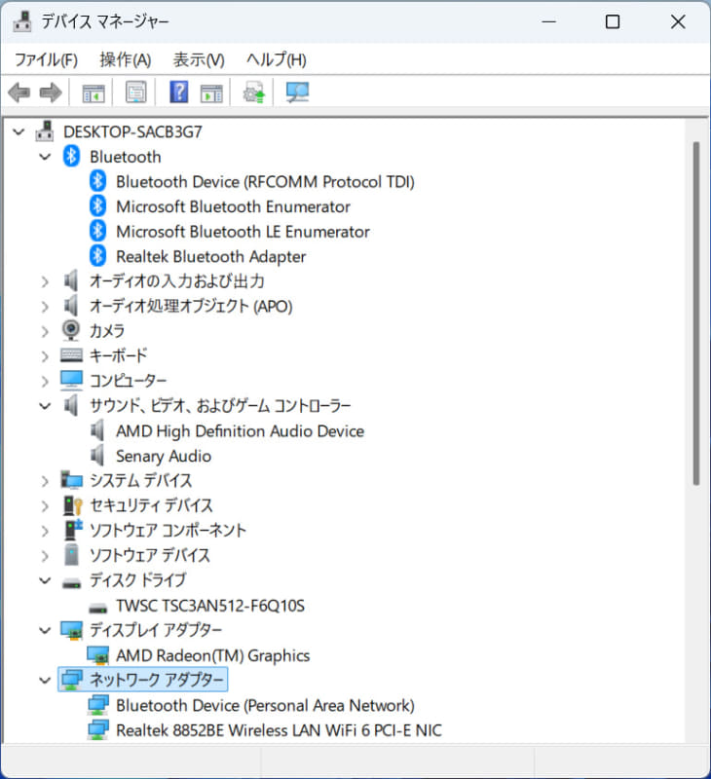This screenshot has width=711, height=779.
Task: Click the speaker icon for オーディオの入力および出力
Action: coord(71,281)
